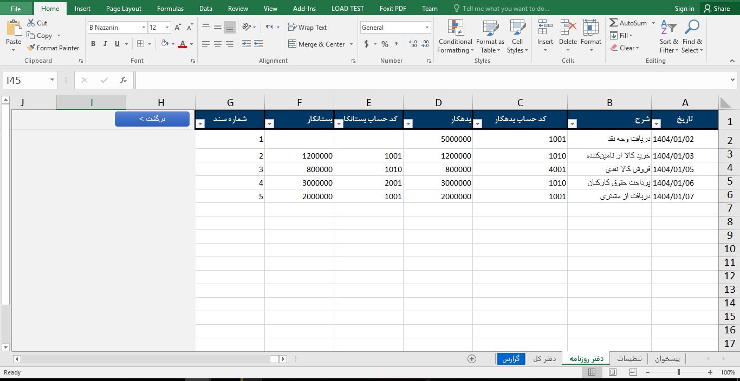Open the General number format dropdown

point(427,27)
